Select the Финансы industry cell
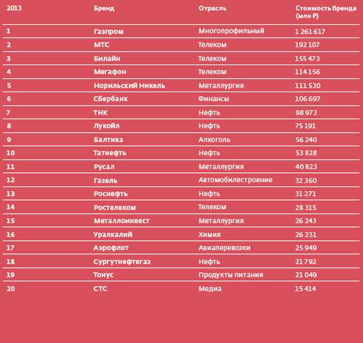 tap(214, 99)
